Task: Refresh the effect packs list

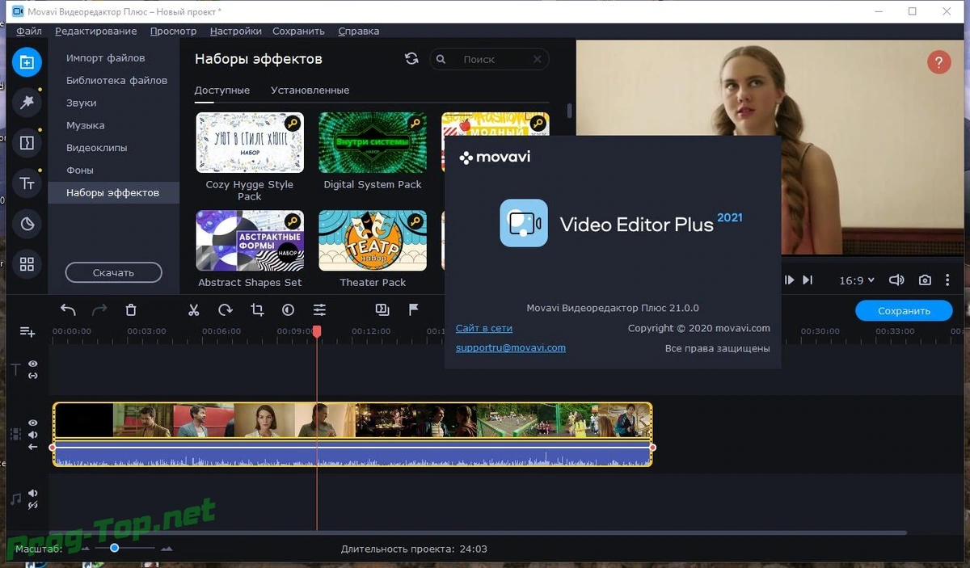Action: (411, 59)
